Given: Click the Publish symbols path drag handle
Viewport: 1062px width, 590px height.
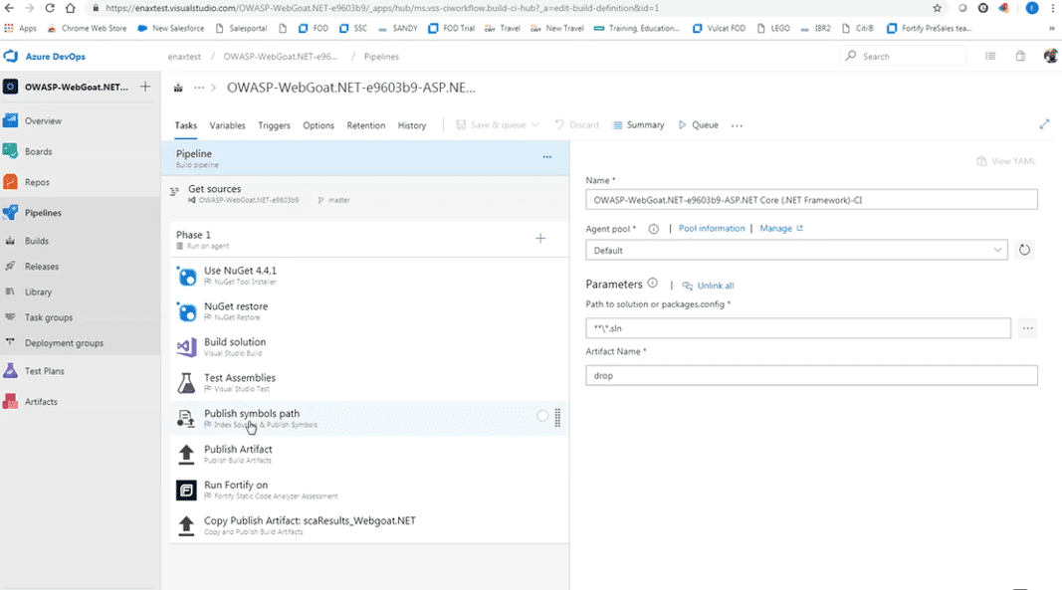Looking at the screenshot, I should [x=558, y=418].
